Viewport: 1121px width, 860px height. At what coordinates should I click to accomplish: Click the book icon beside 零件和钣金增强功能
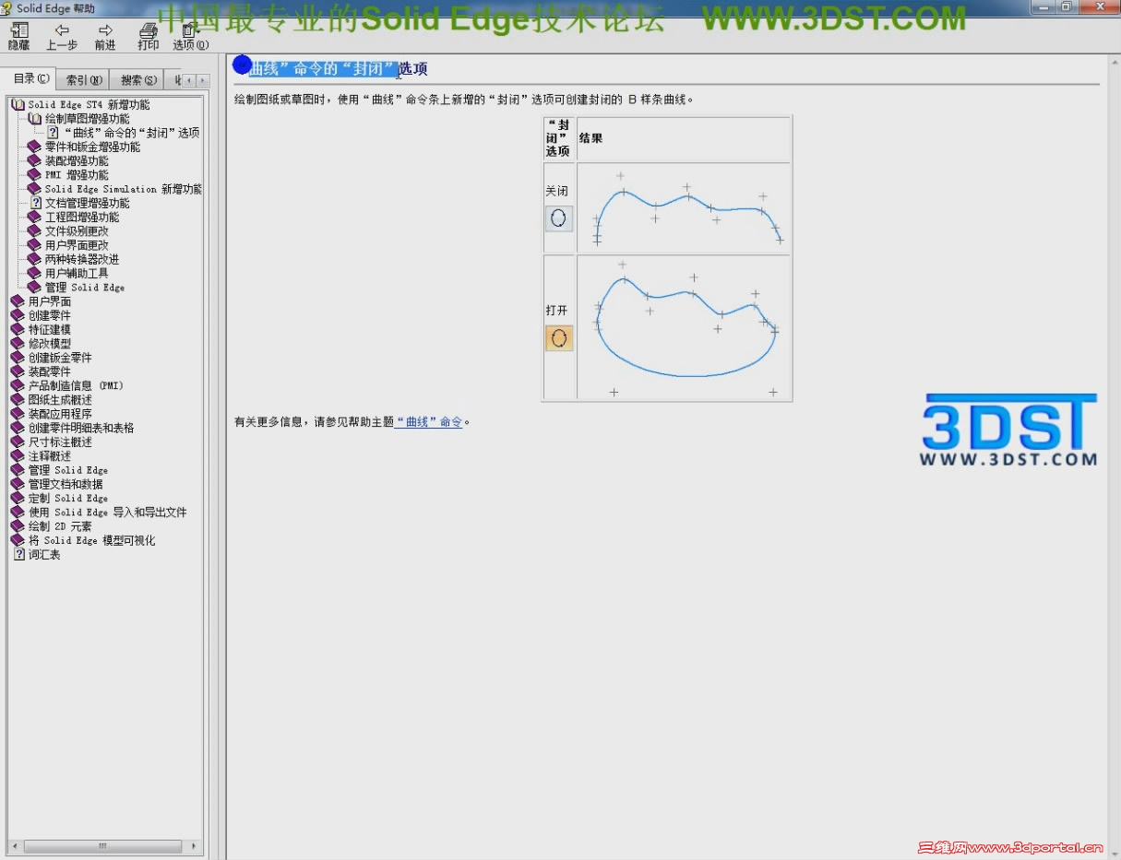35,147
